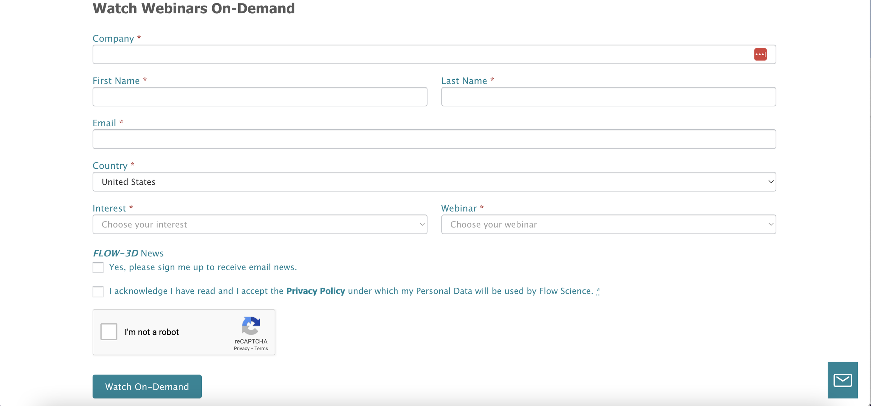The image size is (871, 406).
Task: Click the Country dropdown chevron arrow
Action: [x=771, y=182]
